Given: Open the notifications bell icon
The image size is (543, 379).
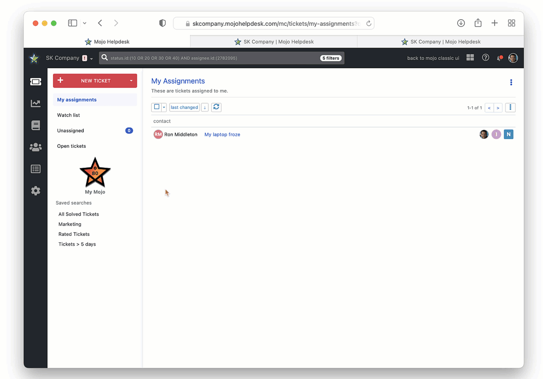Looking at the screenshot, I should 499,58.
